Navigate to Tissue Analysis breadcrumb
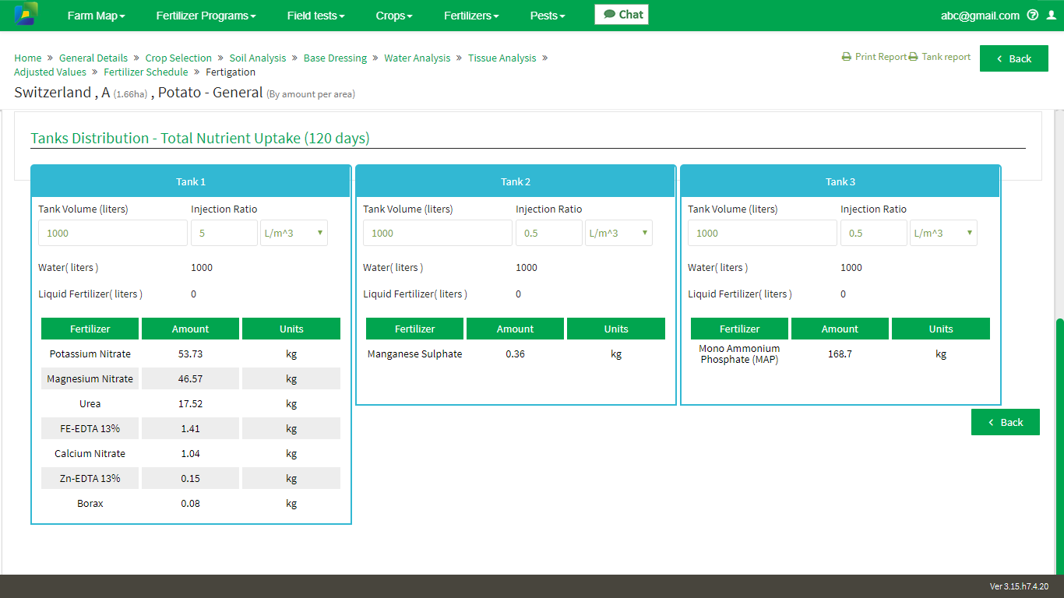1064x598 pixels. point(502,58)
